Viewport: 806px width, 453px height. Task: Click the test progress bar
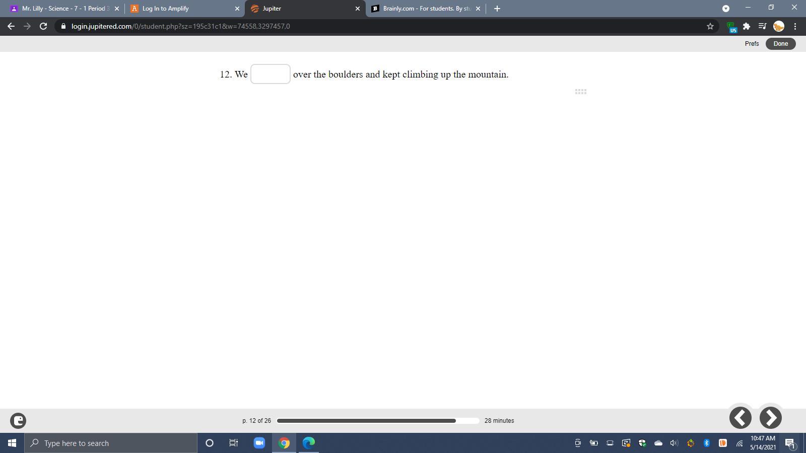pyautogui.click(x=378, y=421)
